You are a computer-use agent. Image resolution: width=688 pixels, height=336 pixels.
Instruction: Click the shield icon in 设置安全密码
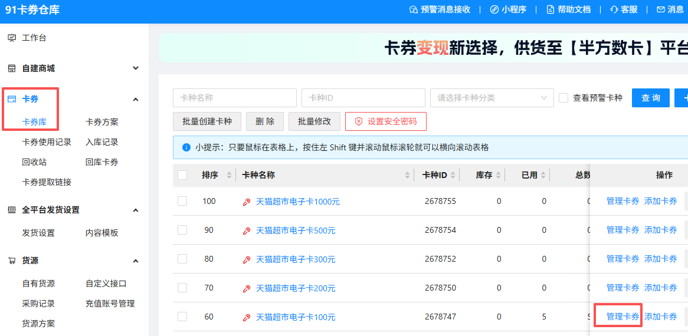[358, 121]
